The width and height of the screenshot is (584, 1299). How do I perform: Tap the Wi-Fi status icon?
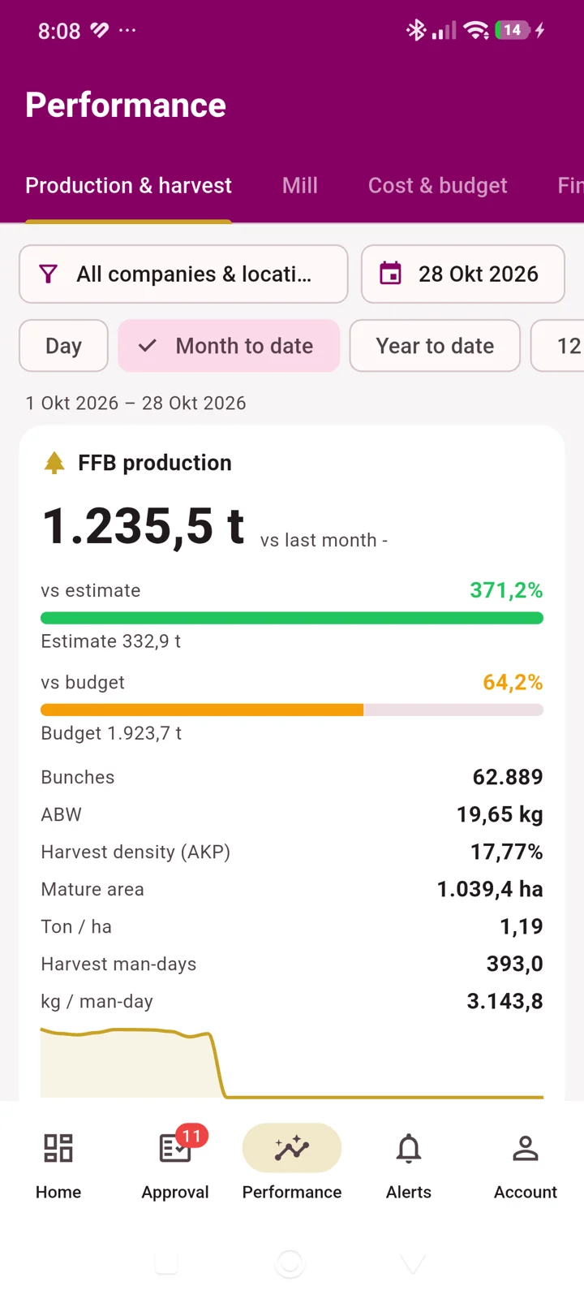click(476, 31)
